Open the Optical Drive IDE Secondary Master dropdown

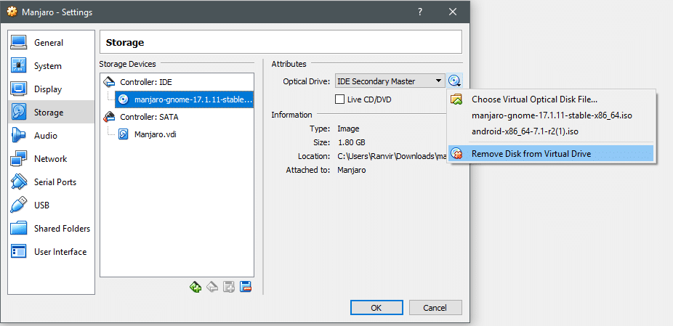(390, 81)
